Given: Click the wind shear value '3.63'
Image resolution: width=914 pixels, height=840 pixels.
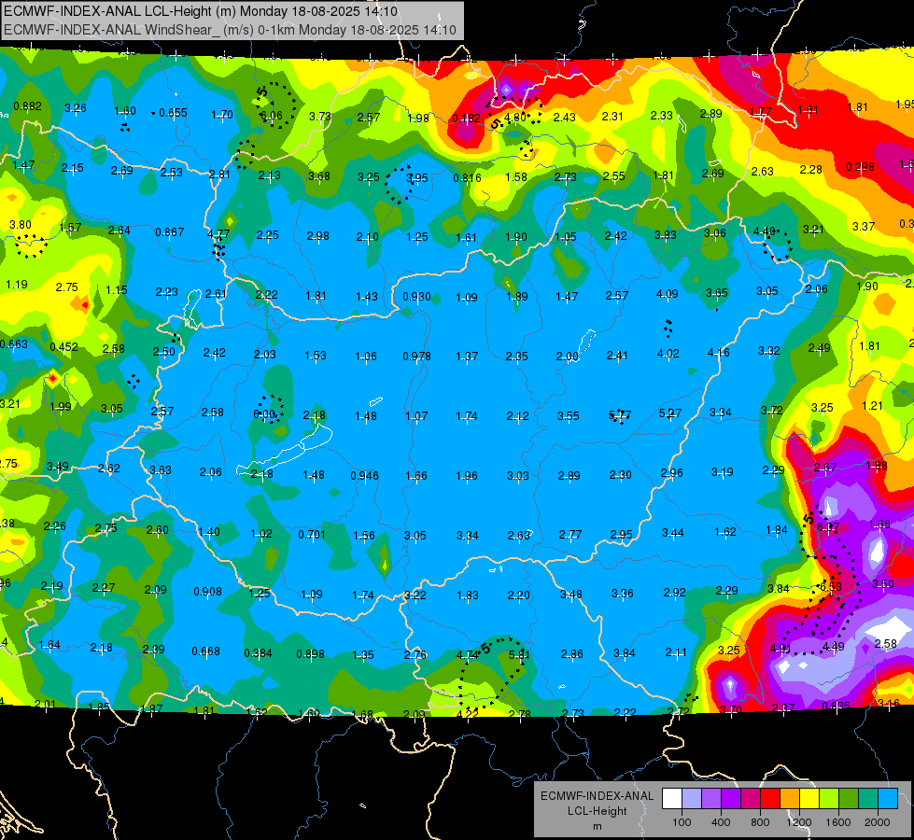Looking at the screenshot, I should coord(161,469).
